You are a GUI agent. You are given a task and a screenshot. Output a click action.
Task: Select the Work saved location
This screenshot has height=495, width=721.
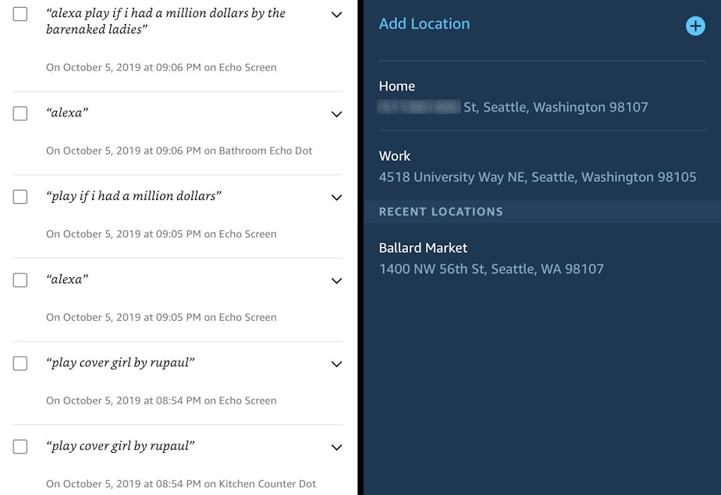395,155
